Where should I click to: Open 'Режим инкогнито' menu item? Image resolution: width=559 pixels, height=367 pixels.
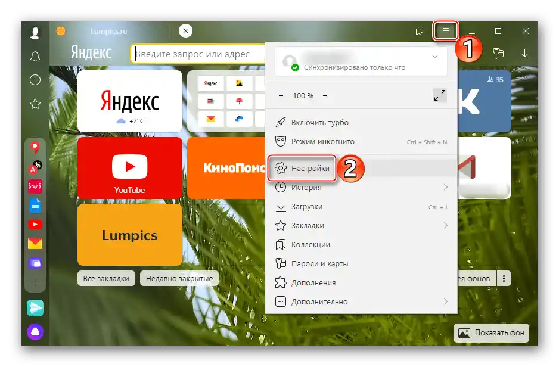coord(361,141)
